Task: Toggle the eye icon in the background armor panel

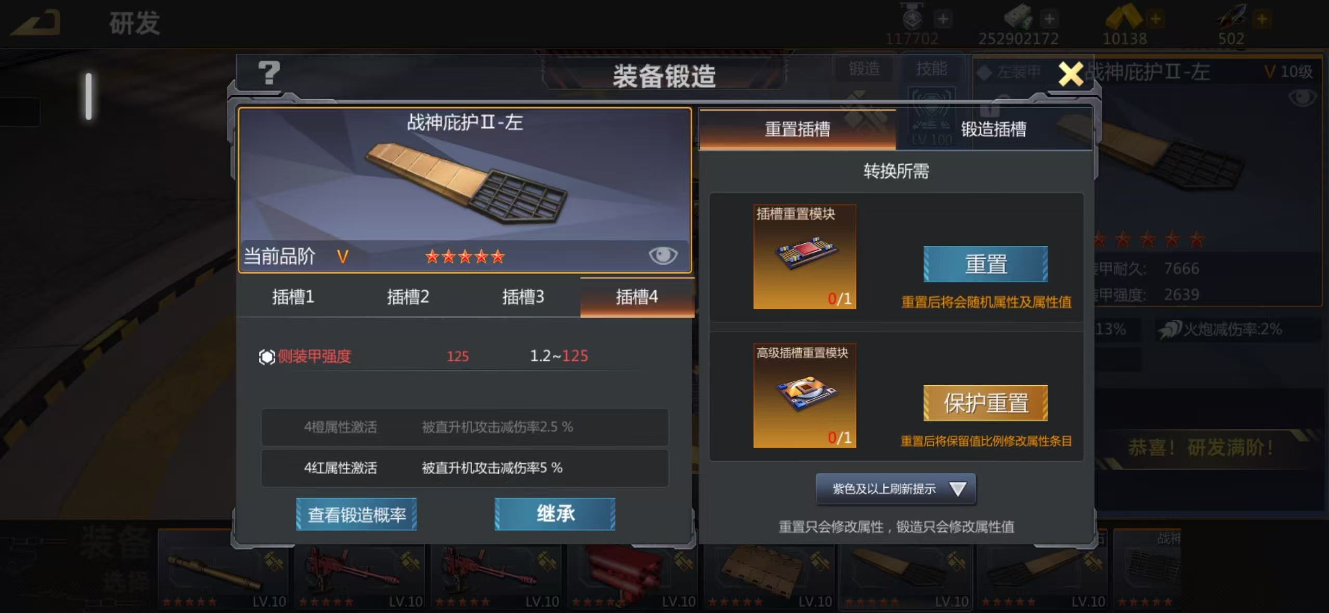Action: tap(1302, 97)
